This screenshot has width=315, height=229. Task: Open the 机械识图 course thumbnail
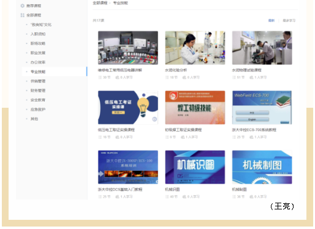pos(195,167)
